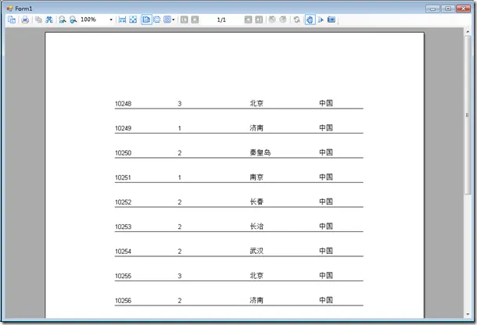
Task: Click the history Forward icon
Action: tap(283, 20)
